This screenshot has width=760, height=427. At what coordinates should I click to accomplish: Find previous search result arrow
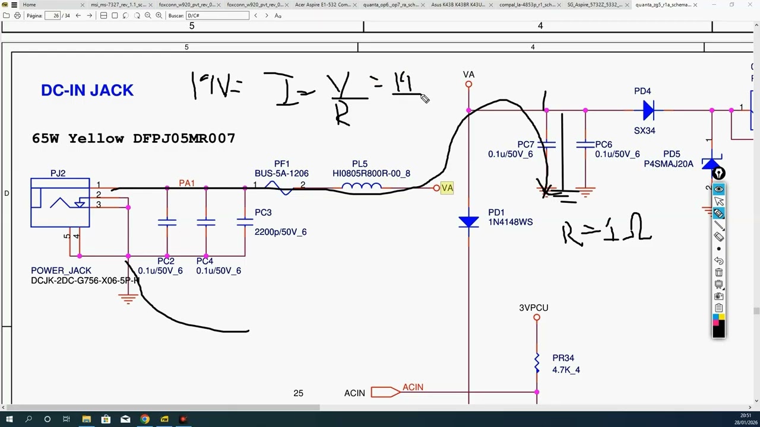point(255,15)
